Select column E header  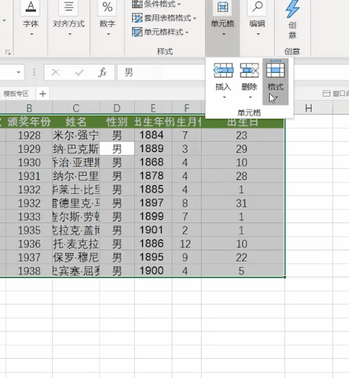tap(153, 108)
